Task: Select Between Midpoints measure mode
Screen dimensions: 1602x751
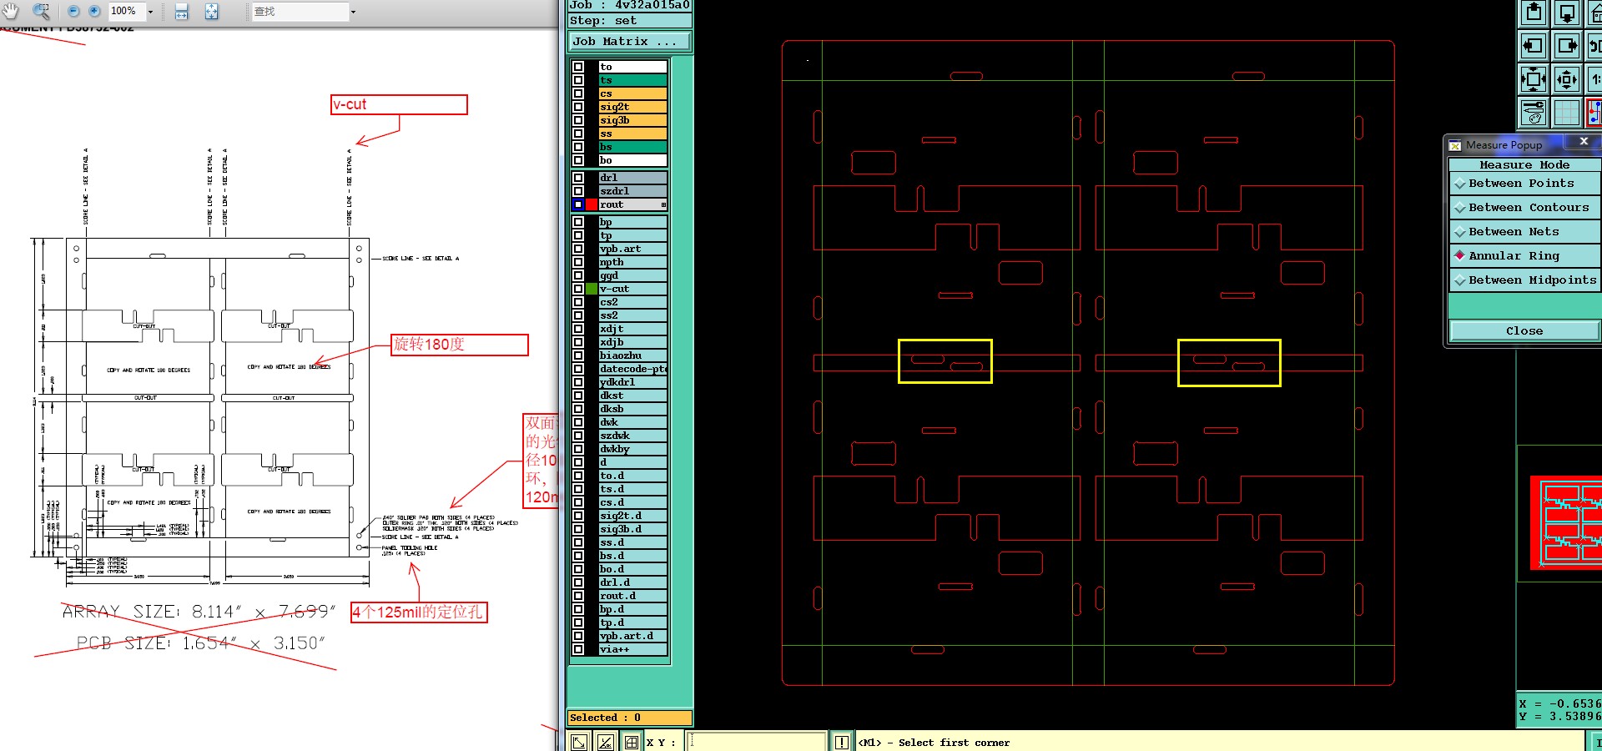Action: pyautogui.click(x=1525, y=280)
